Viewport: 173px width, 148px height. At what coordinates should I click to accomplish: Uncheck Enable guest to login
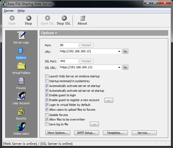[47, 95]
